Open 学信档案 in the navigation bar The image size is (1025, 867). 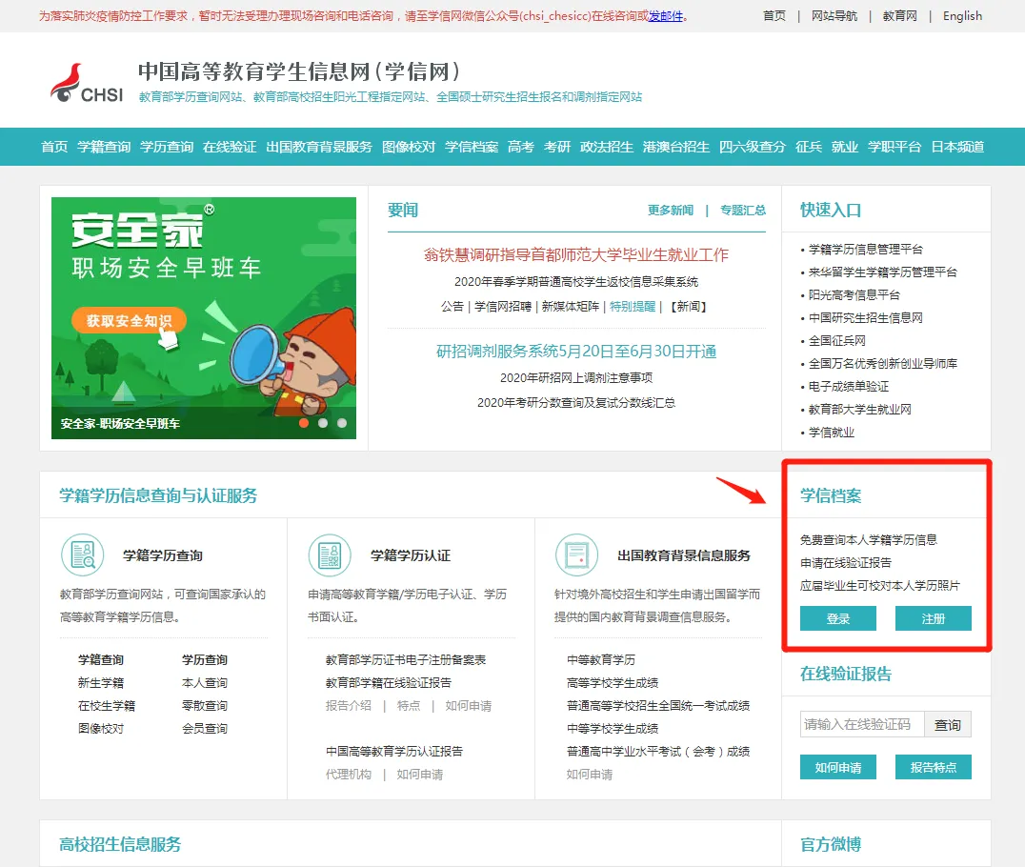coord(472,147)
